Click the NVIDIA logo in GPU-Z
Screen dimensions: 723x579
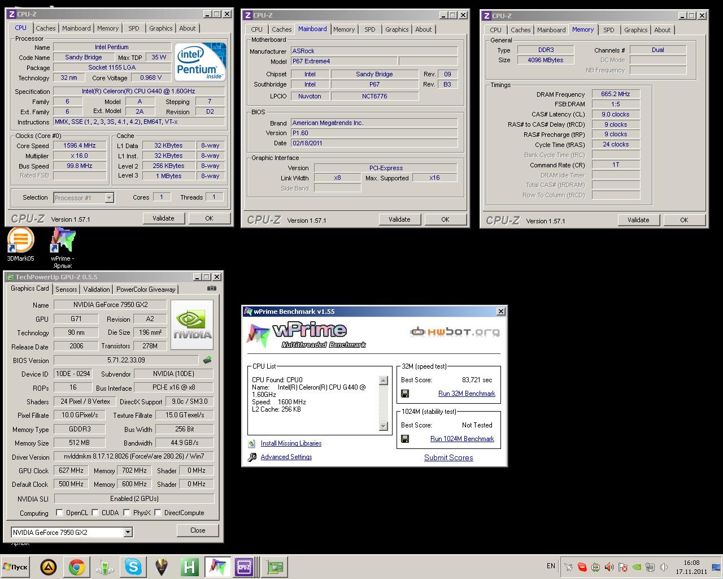pos(192,325)
